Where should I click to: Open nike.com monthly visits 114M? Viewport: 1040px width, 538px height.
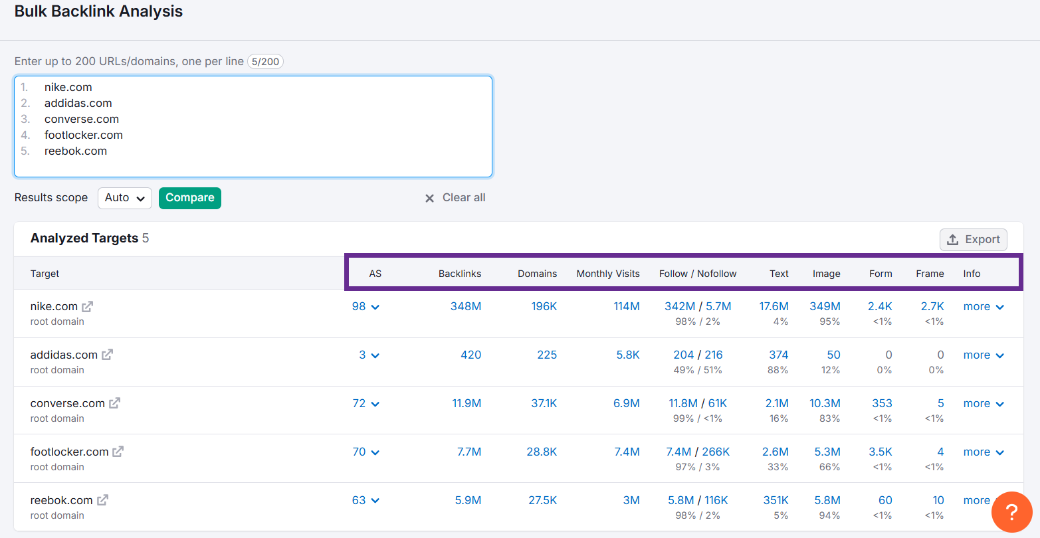[x=627, y=306]
